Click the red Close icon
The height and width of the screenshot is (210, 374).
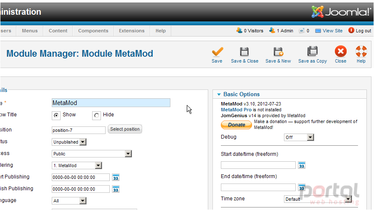[341, 51]
